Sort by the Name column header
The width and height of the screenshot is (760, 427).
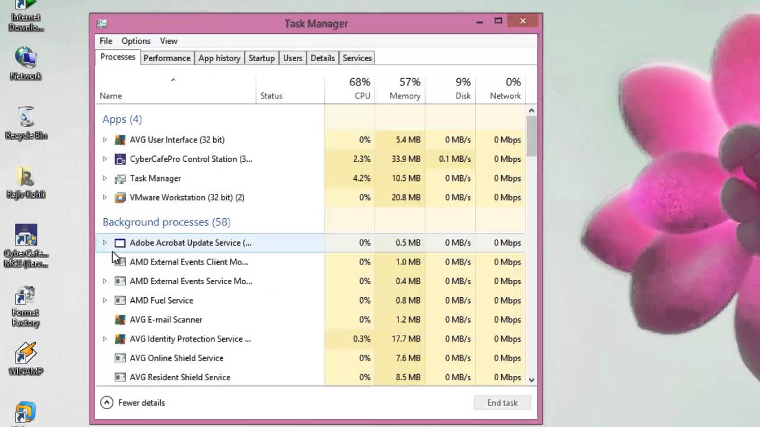point(176,89)
